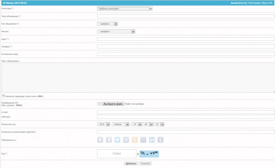Focus the telephone input field
The height and width of the screenshot is (168, 275).
click(186, 46)
